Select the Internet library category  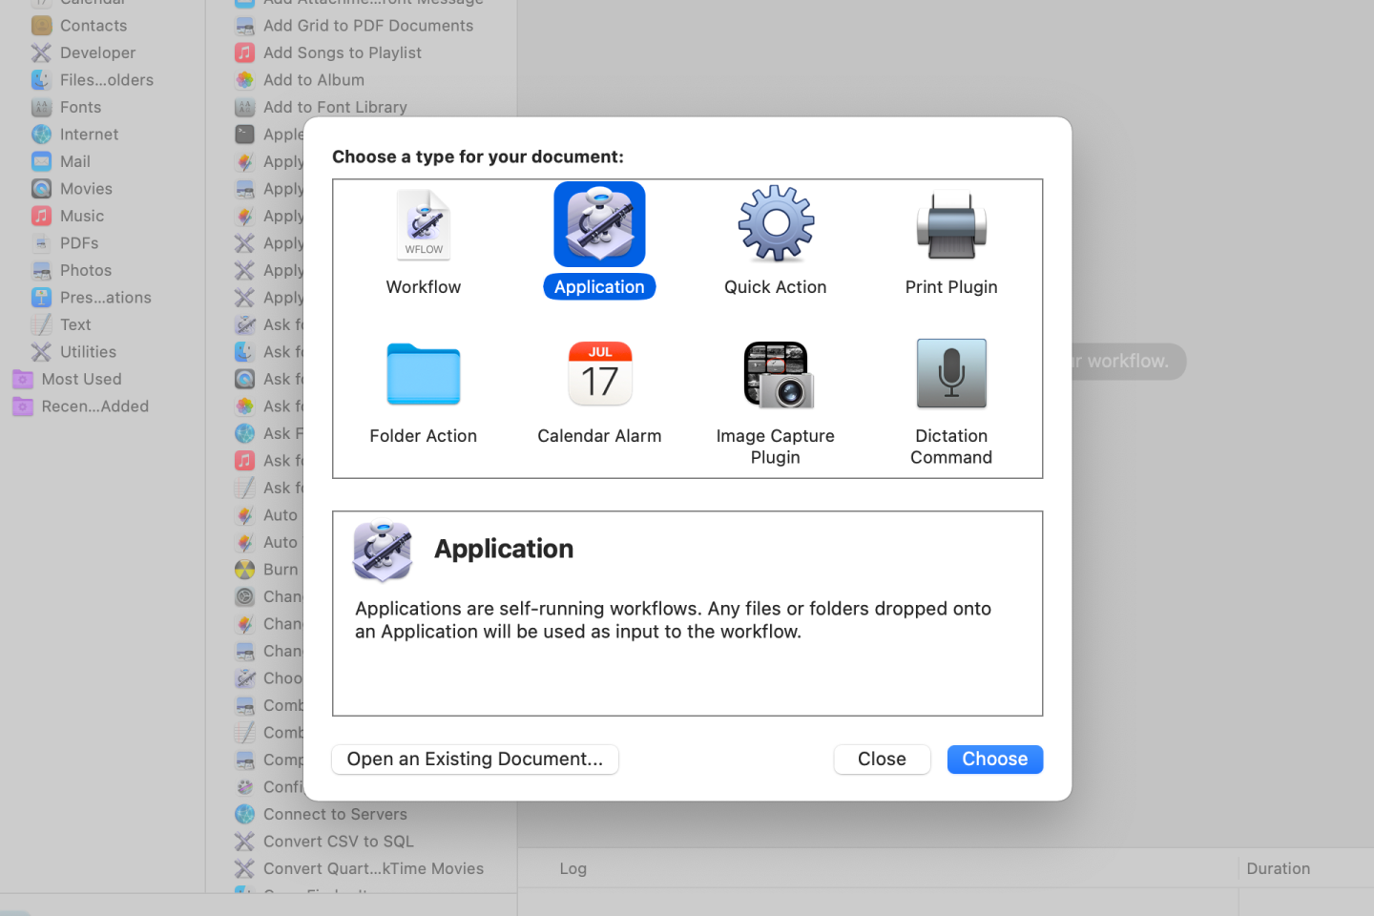(89, 135)
